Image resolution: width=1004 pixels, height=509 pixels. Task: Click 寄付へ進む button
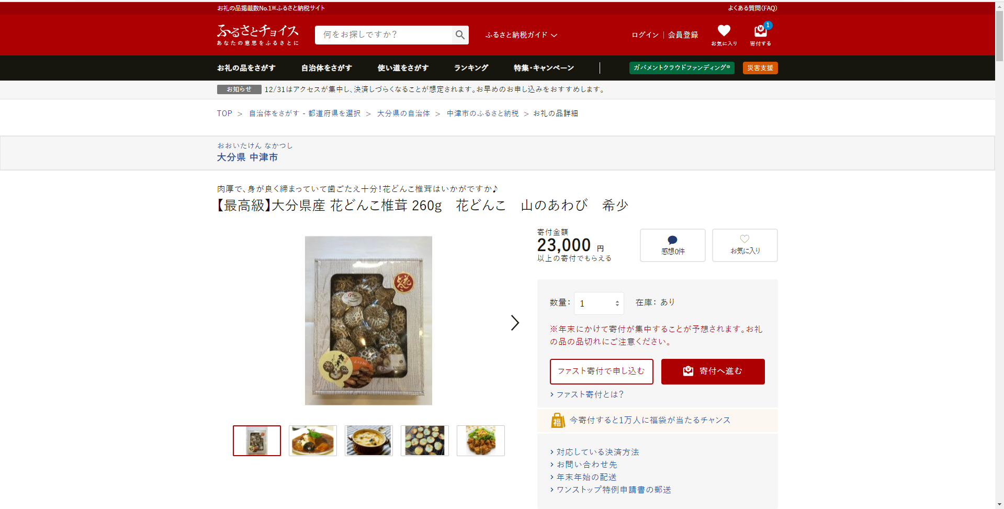[713, 371]
